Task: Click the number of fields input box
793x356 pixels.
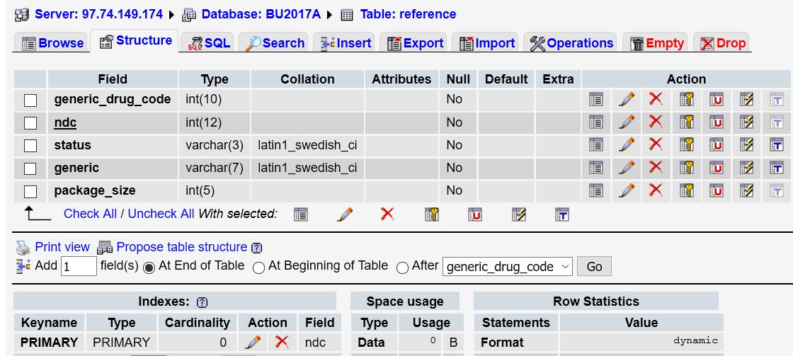Action: coord(79,267)
